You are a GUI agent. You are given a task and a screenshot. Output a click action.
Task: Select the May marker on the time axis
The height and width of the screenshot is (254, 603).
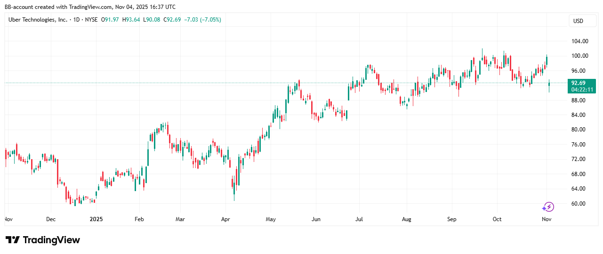271,219
